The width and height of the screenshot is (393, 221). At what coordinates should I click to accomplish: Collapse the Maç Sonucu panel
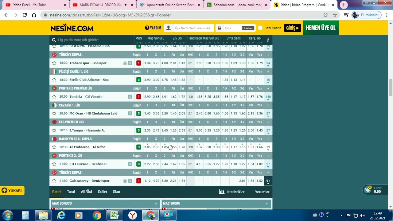click(x=156, y=204)
